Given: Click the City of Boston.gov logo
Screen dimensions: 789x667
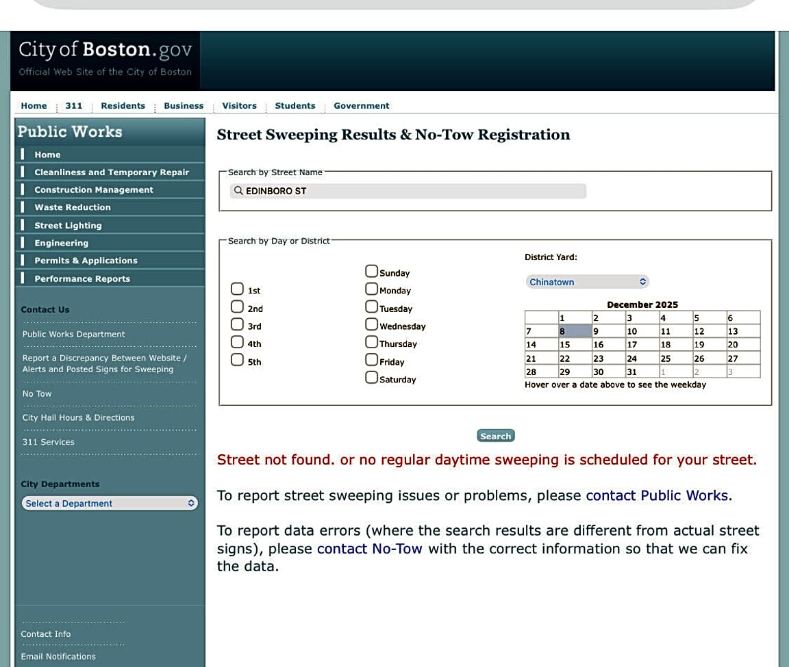Looking at the screenshot, I should pyautogui.click(x=105, y=59).
